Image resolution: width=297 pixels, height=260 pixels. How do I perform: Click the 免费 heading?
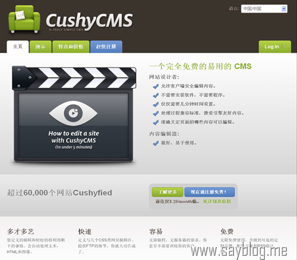click(227, 232)
